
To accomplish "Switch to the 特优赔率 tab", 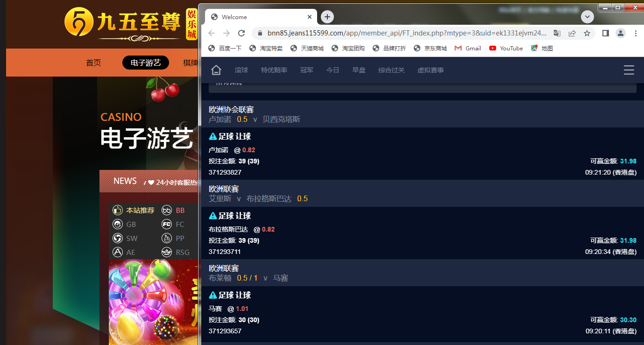I will coord(274,70).
